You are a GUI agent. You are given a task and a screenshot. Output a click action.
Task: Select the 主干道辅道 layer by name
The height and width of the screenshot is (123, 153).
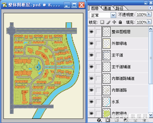[x=121, y=67]
